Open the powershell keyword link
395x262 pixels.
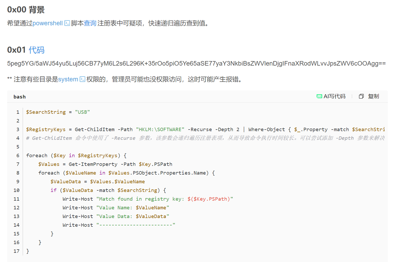[47, 23]
